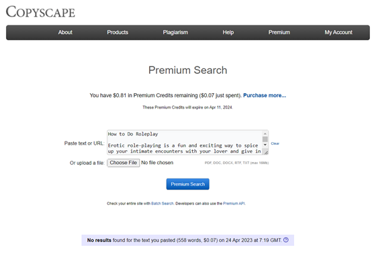Open the Premium menu
Image resolution: width=372 pixels, height=254 pixels.
(x=279, y=32)
